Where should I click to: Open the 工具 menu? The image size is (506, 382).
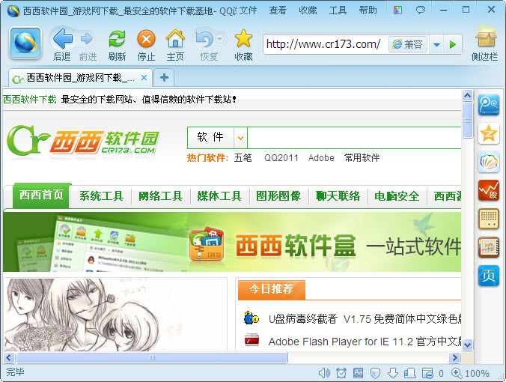click(338, 10)
